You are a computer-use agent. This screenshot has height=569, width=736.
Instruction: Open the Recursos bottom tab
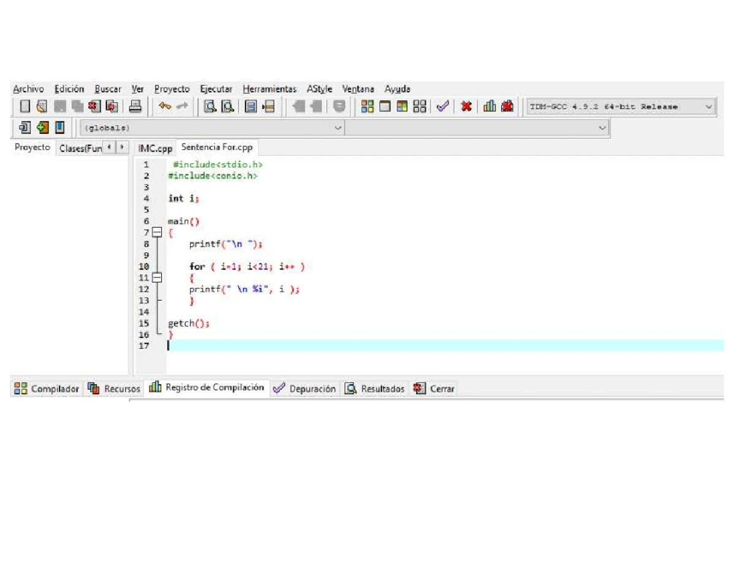pyautogui.click(x=114, y=389)
